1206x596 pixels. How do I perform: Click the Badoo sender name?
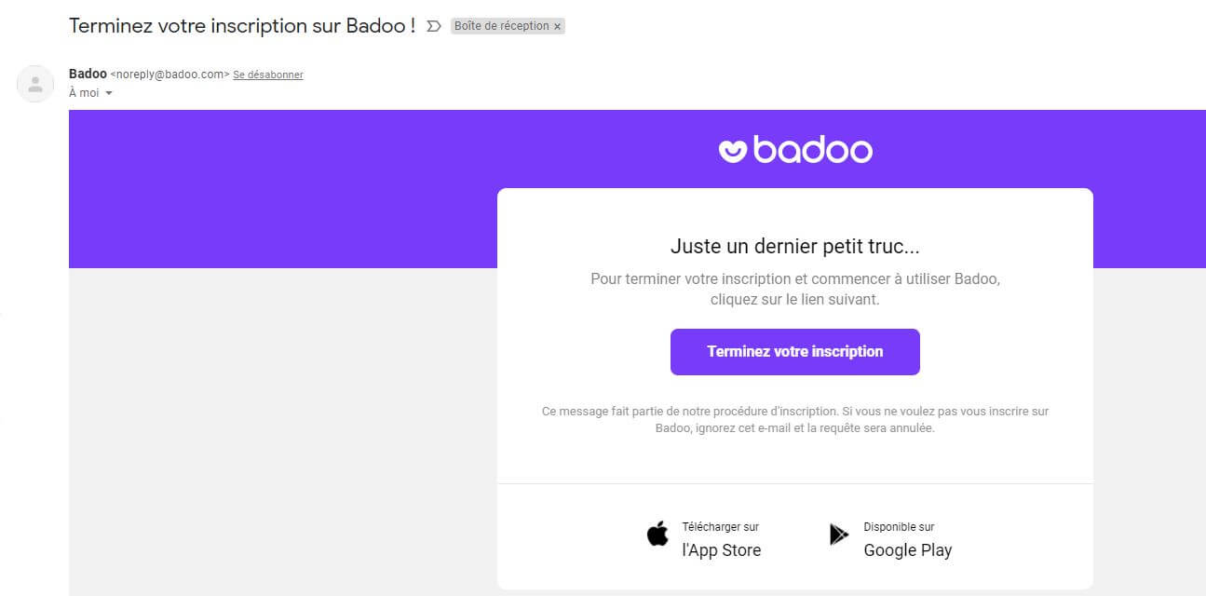pos(88,74)
